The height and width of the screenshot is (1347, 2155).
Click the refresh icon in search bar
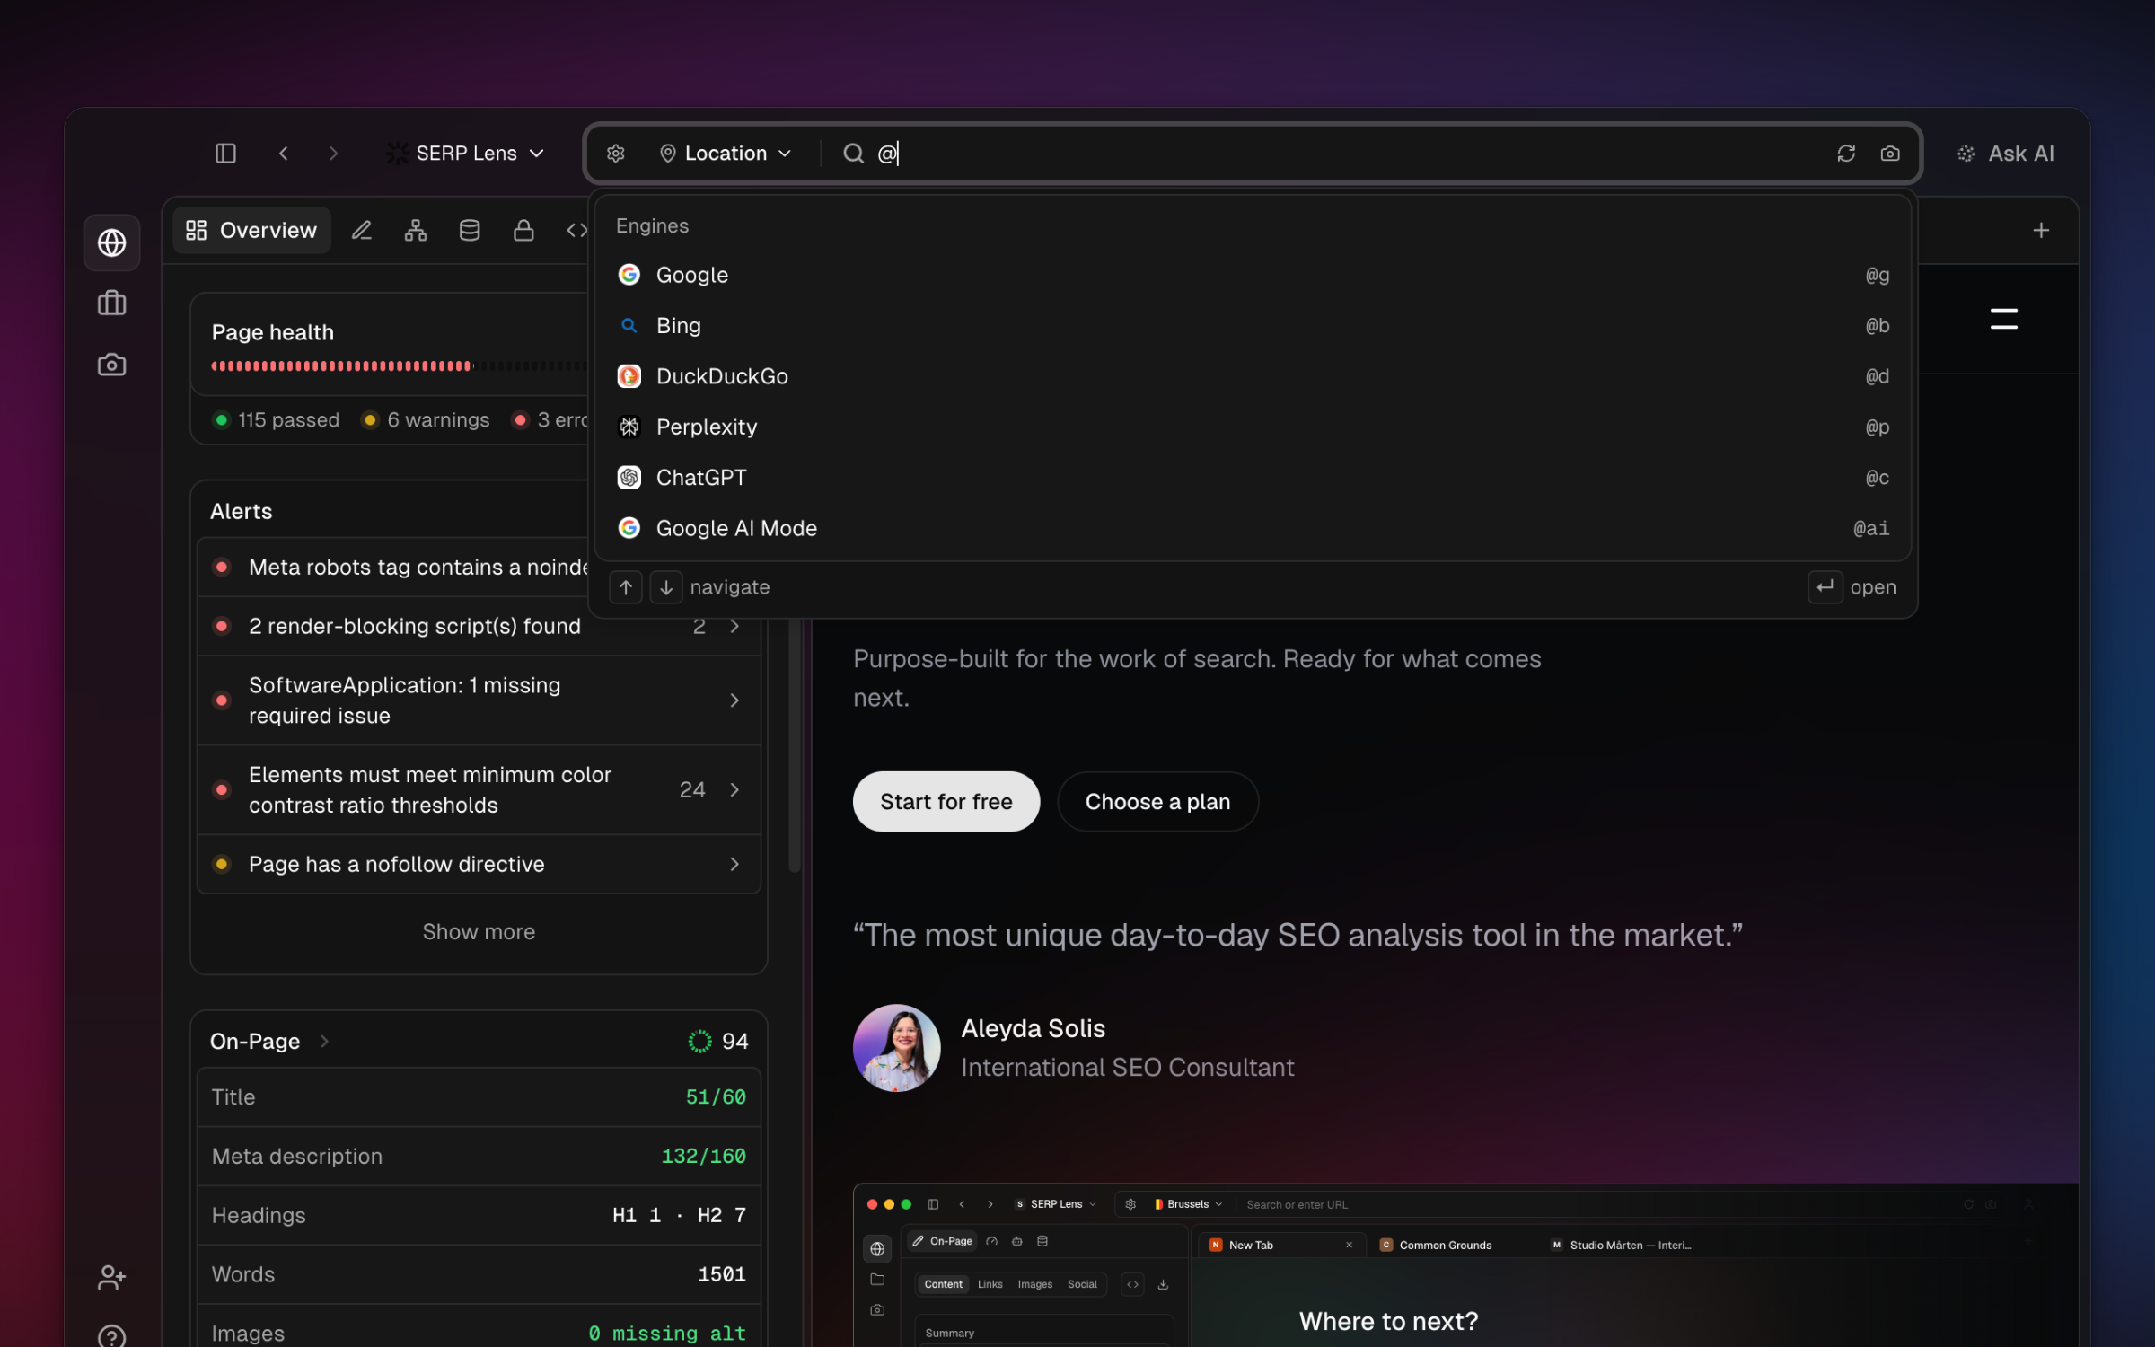click(x=1845, y=154)
